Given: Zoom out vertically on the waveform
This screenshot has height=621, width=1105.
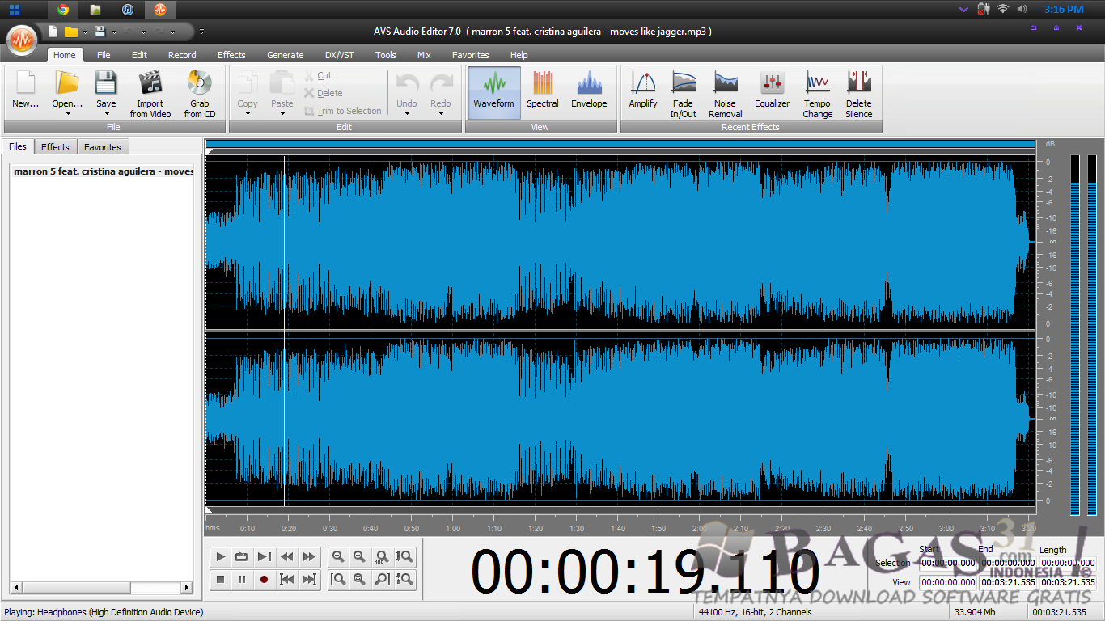Looking at the screenshot, I should point(404,579).
